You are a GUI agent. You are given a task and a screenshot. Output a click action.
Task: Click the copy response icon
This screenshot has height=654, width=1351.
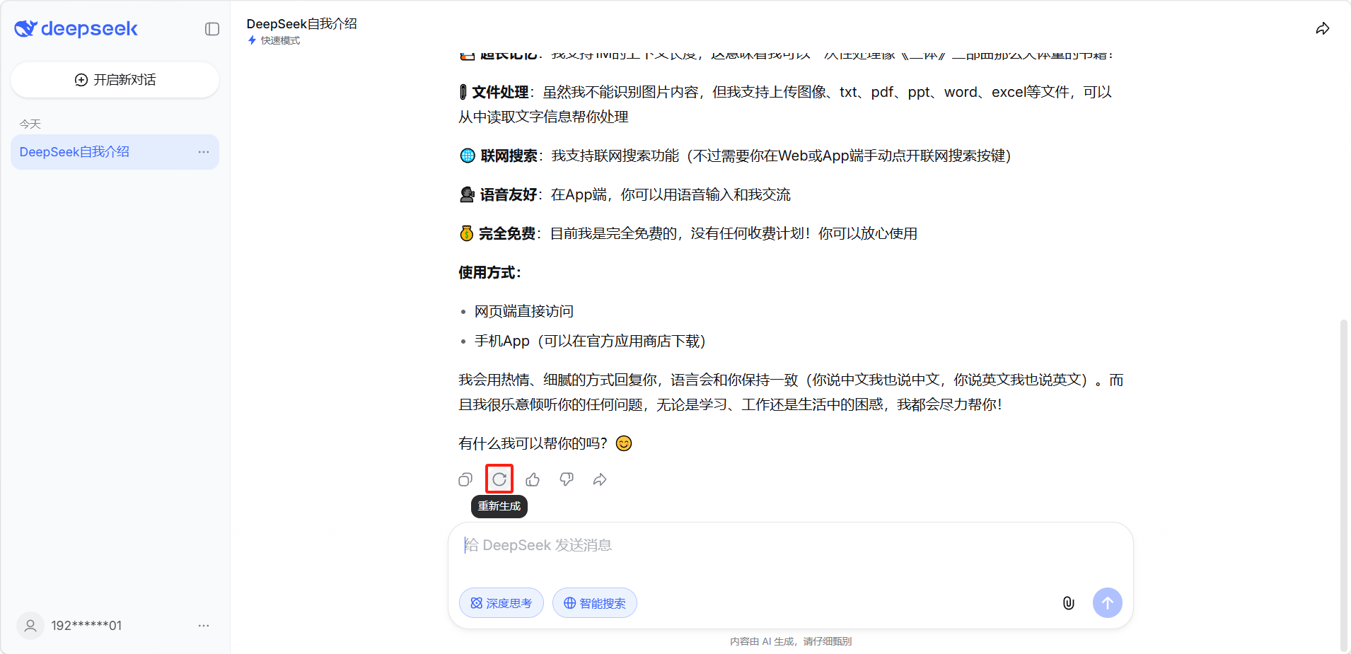[x=465, y=480]
